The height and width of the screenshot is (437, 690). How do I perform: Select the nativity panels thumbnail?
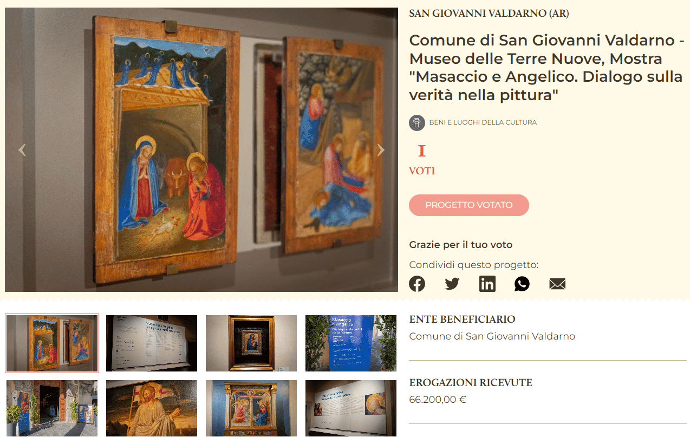tap(52, 343)
